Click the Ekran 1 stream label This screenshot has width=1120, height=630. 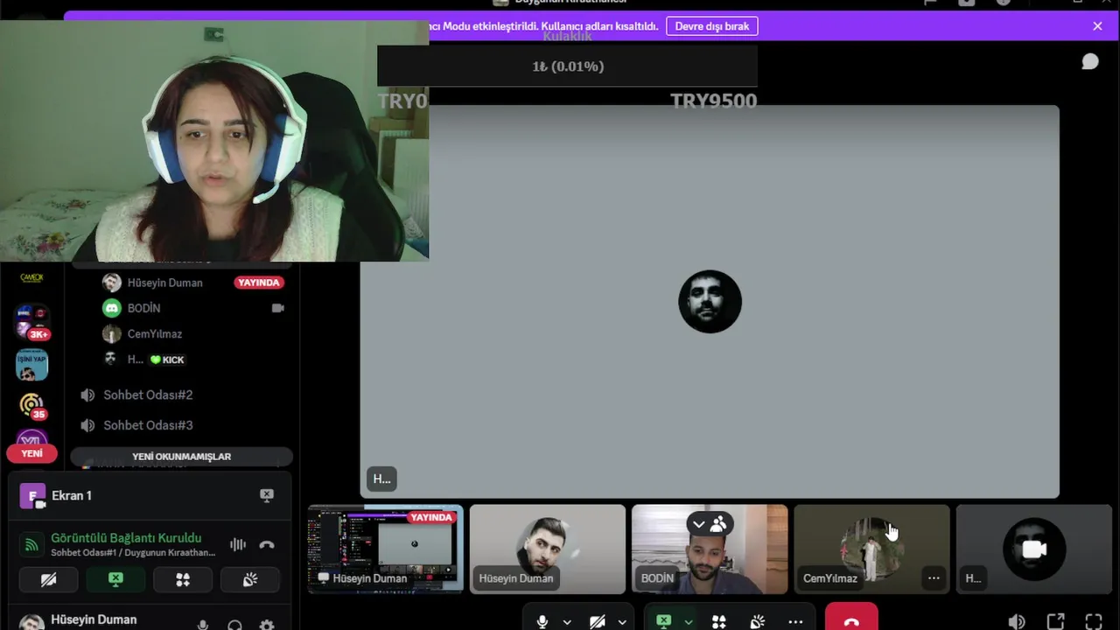tap(72, 495)
